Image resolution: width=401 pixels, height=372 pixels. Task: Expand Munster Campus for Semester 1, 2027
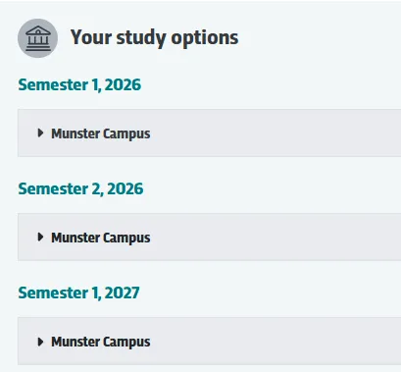(209, 341)
